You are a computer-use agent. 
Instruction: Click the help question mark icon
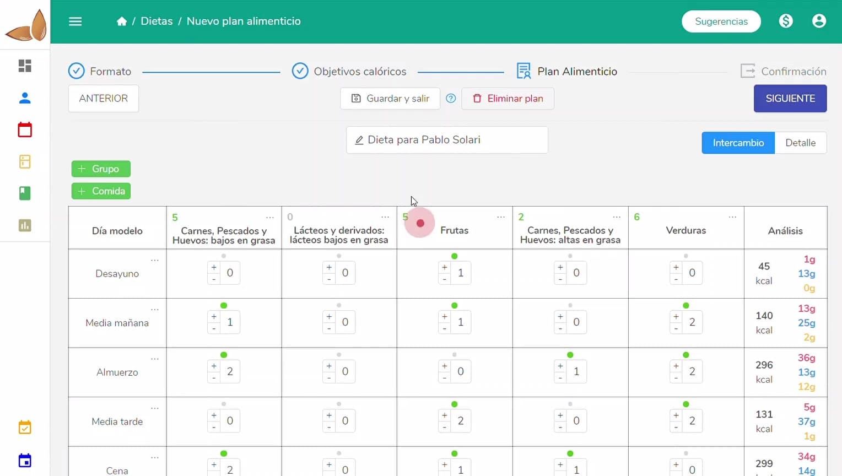click(x=451, y=99)
